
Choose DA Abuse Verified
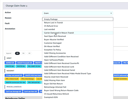tap(78, 46)
